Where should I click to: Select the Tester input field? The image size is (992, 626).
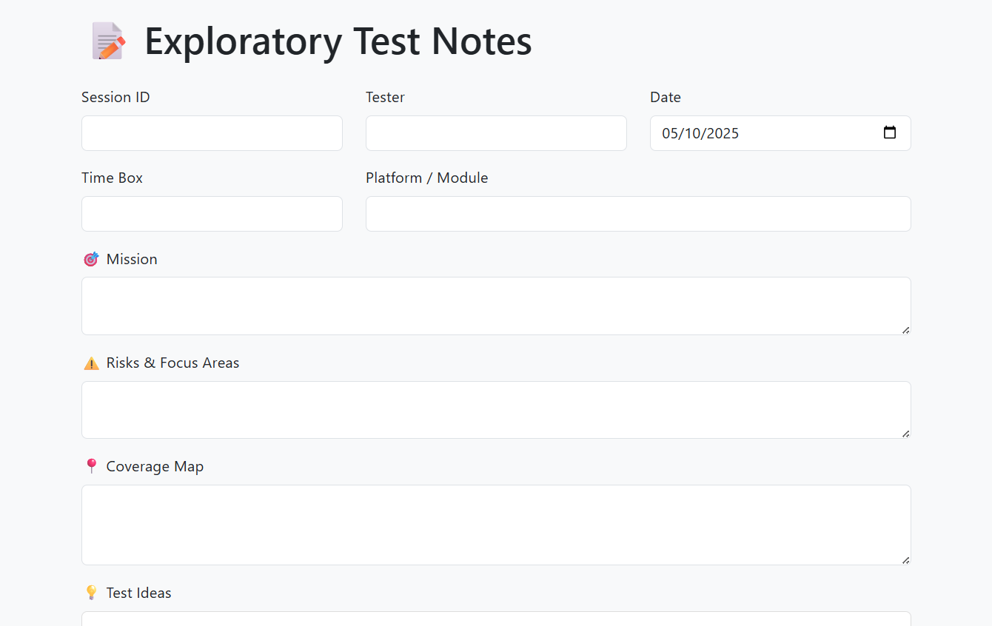496,132
